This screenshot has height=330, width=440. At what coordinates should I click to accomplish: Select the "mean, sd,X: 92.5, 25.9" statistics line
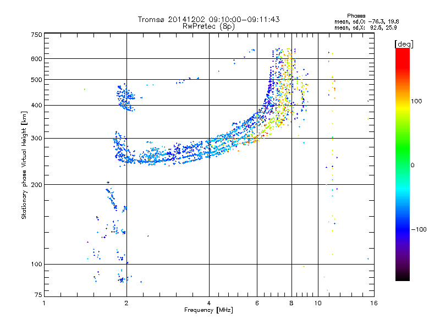(365, 28)
